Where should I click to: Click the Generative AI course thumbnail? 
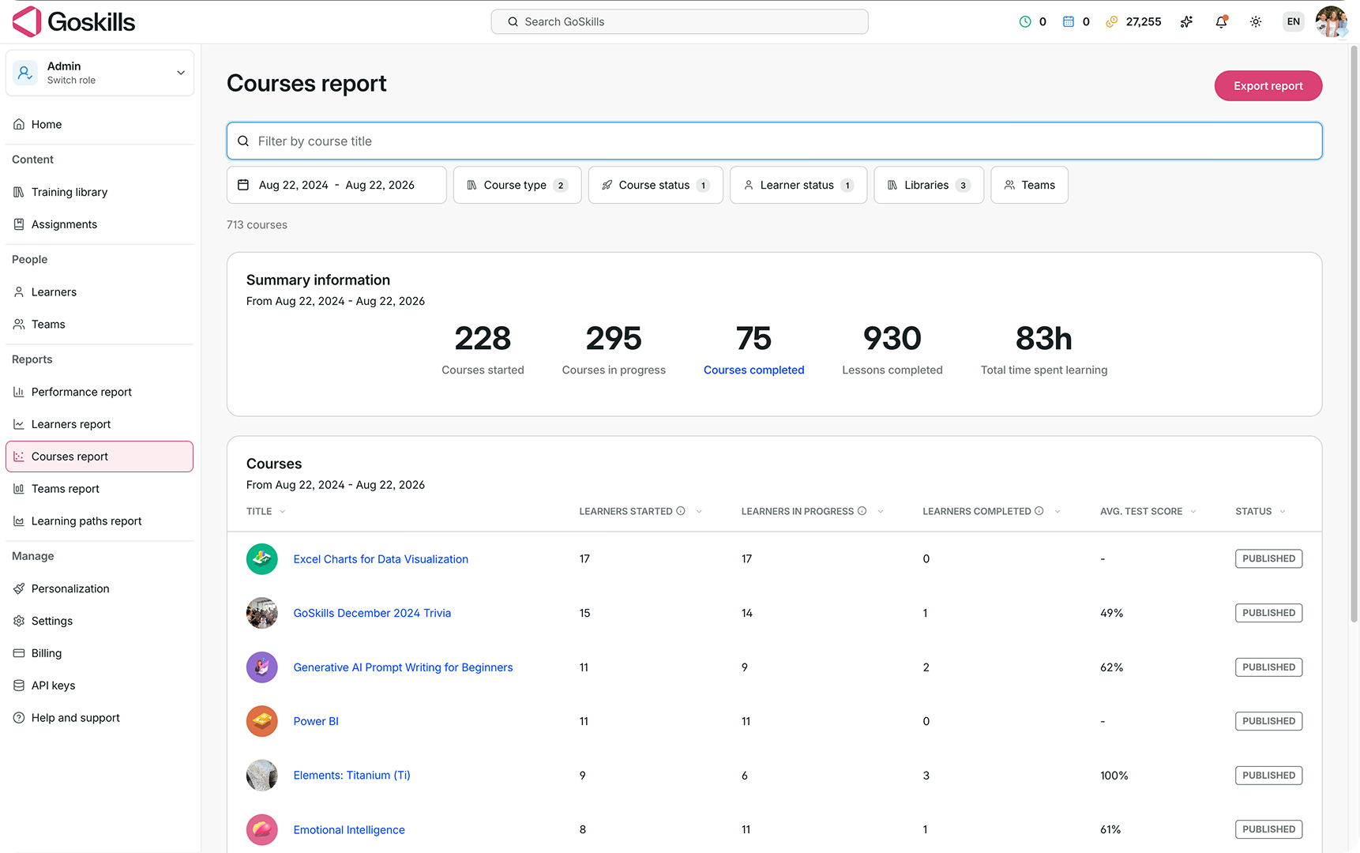tap(262, 667)
